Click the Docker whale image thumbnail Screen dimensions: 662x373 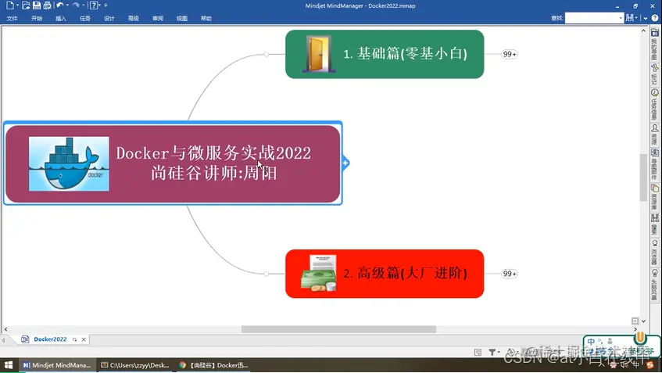click(69, 163)
